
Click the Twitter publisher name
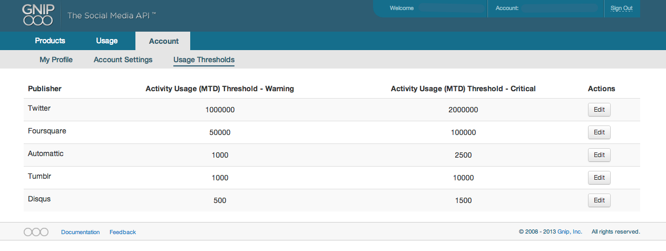pos(39,108)
